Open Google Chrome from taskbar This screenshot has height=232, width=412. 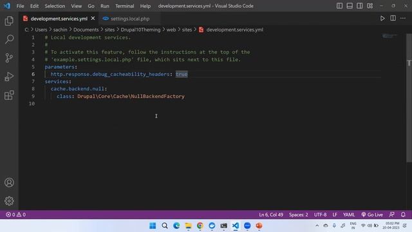200,226
